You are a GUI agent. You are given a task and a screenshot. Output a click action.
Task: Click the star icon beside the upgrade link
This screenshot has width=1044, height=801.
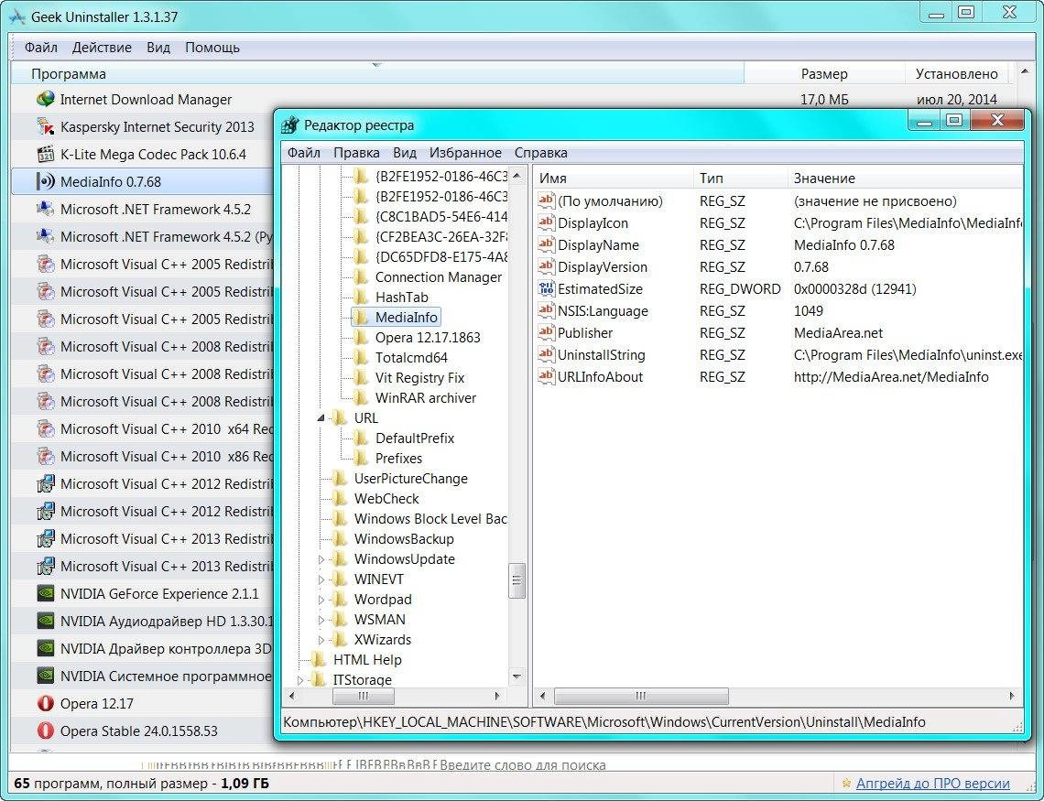click(x=846, y=783)
